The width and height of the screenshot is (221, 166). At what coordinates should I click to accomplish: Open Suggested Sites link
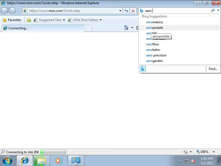click(x=48, y=20)
